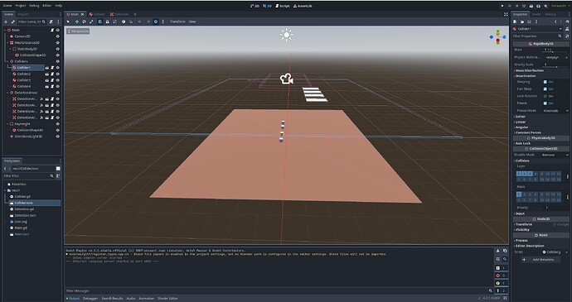This screenshot has height=302, width=572.
Task: Open Script property dropdown arrow
Action: point(566,252)
